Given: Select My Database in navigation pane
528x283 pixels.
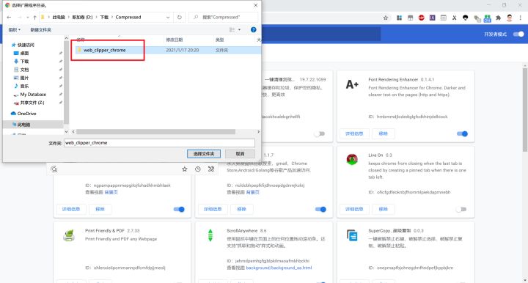Looking at the screenshot, I should 33,95.
